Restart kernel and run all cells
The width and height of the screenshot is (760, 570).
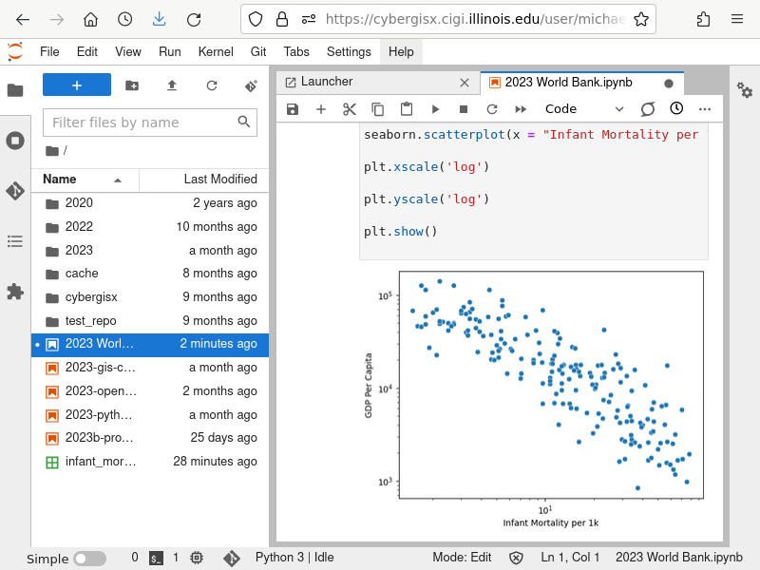[521, 109]
